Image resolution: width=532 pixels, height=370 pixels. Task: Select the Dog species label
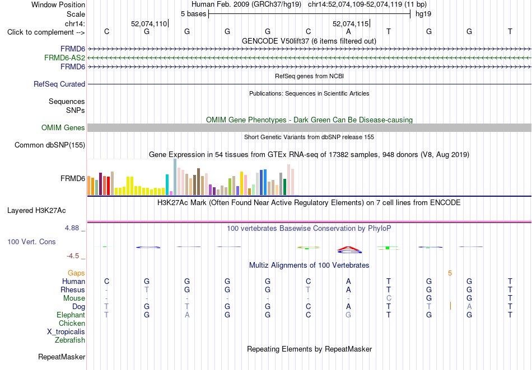(79, 307)
